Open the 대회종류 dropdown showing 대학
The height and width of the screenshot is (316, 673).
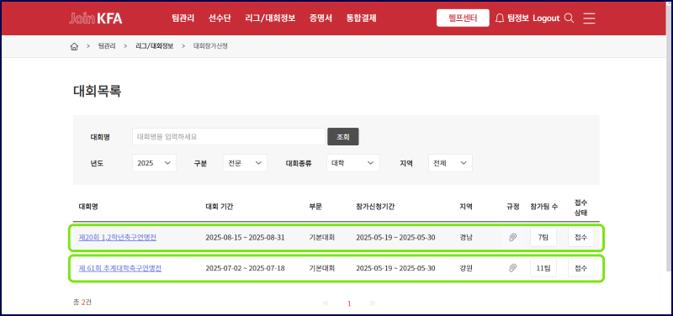pyautogui.click(x=352, y=163)
